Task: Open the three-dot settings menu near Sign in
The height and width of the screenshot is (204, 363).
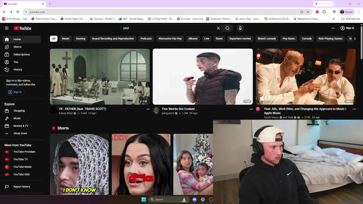Action: click(333, 28)
